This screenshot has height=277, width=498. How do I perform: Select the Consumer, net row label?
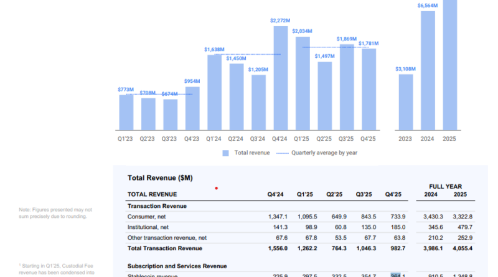click(x=148, y=217)
